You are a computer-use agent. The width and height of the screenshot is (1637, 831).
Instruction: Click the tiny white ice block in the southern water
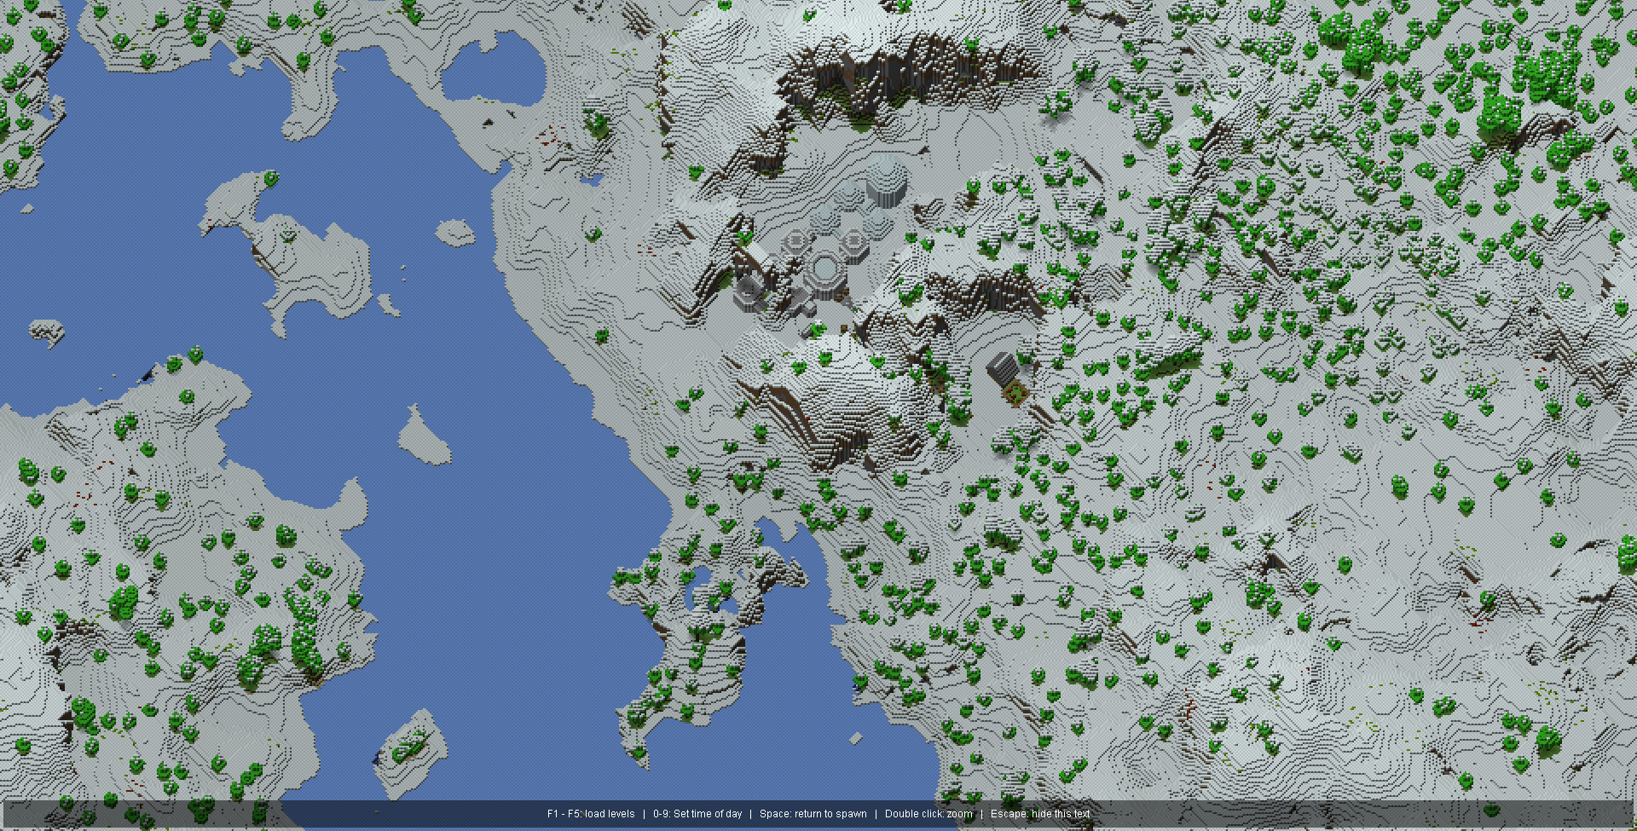coord(856,738)
